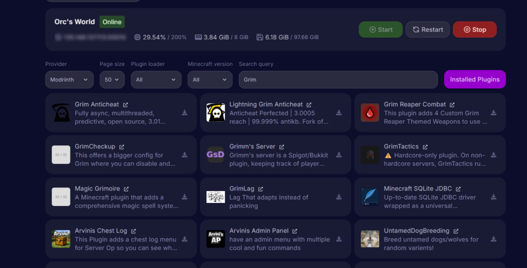Image resolution: width=527 pixels, height=268 pixels.
Task: Click the Lightning Grim Anticheat thumbnail
Action: coord(216,113)
